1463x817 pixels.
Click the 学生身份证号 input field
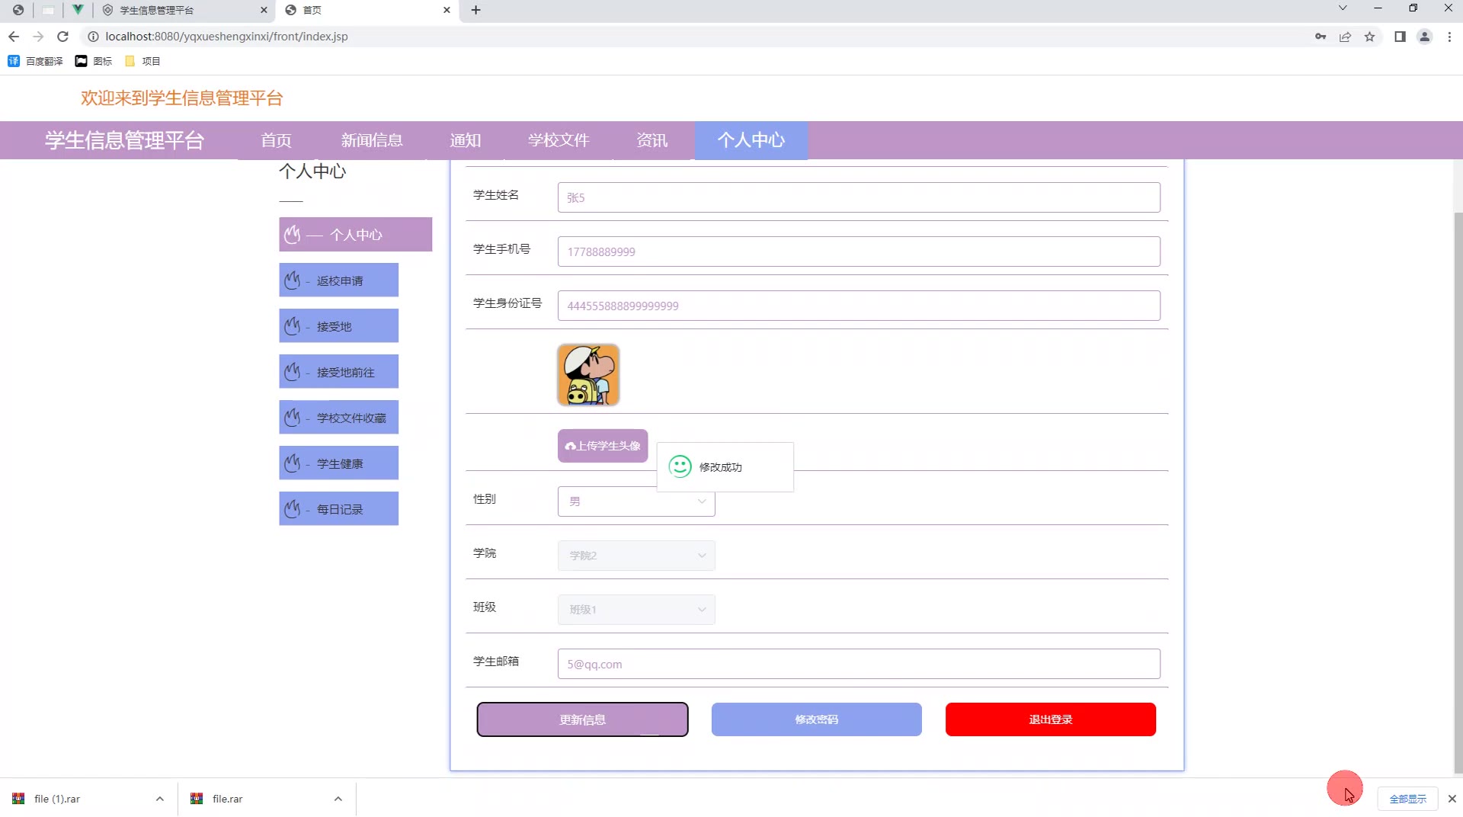pos(859,306)
